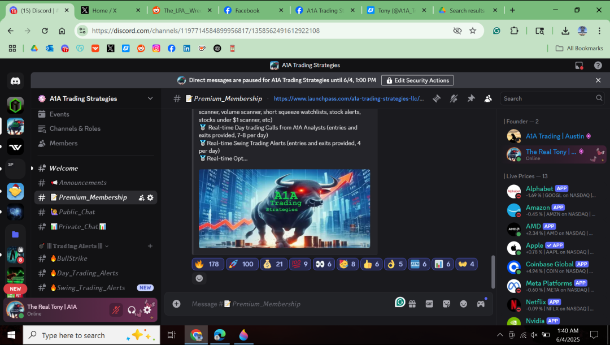The height and width of the screenshot is (345, 610).
Task: Open the BullStrike channel
Action: click(95, 258)
